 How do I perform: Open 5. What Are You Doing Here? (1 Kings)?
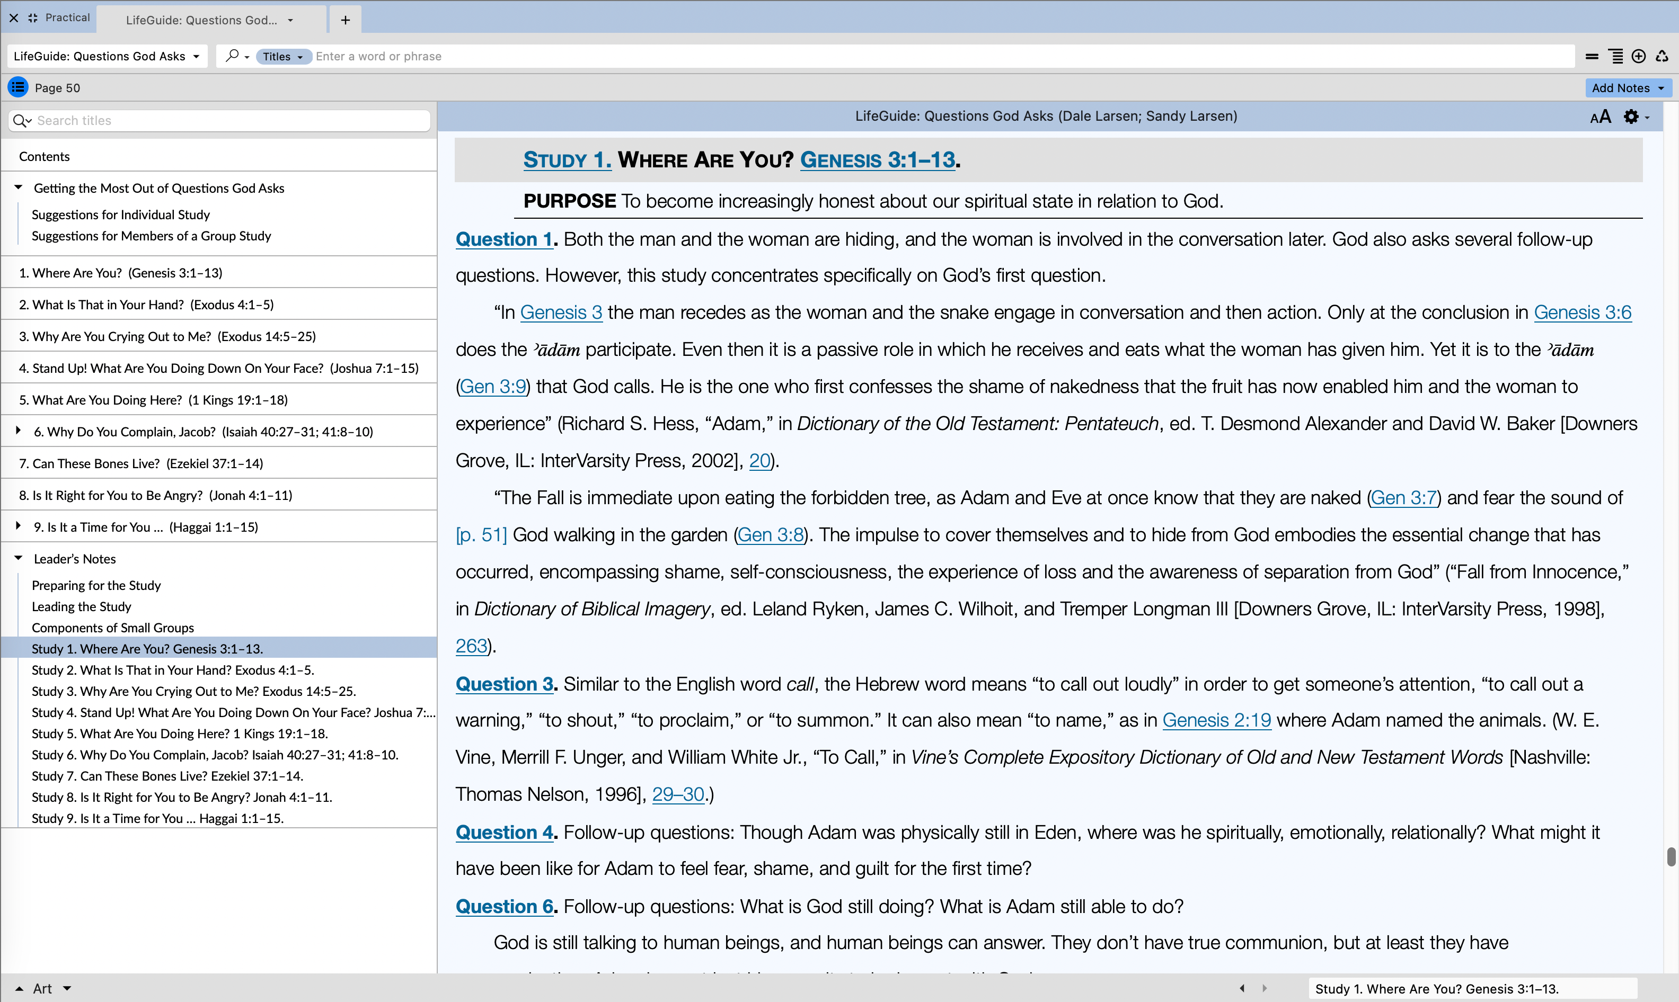point(219,399)
